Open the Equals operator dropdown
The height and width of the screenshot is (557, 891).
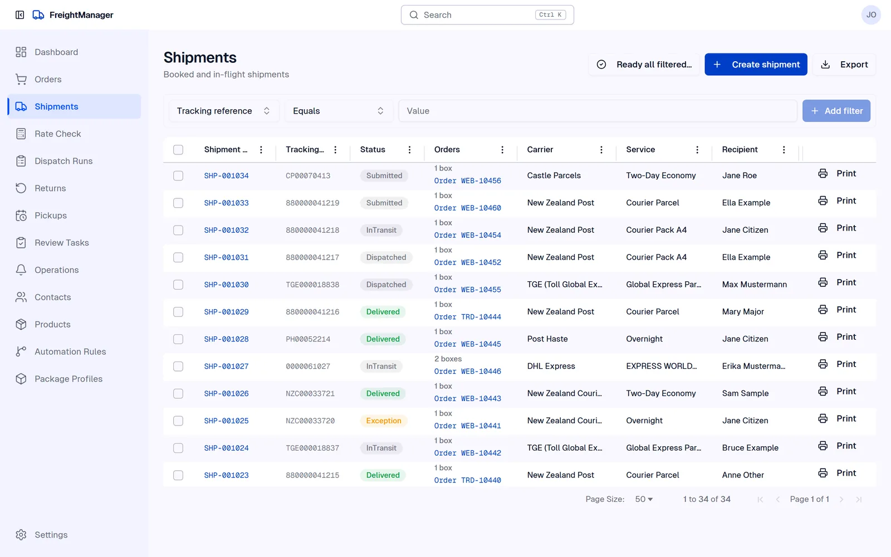point(339,111)
